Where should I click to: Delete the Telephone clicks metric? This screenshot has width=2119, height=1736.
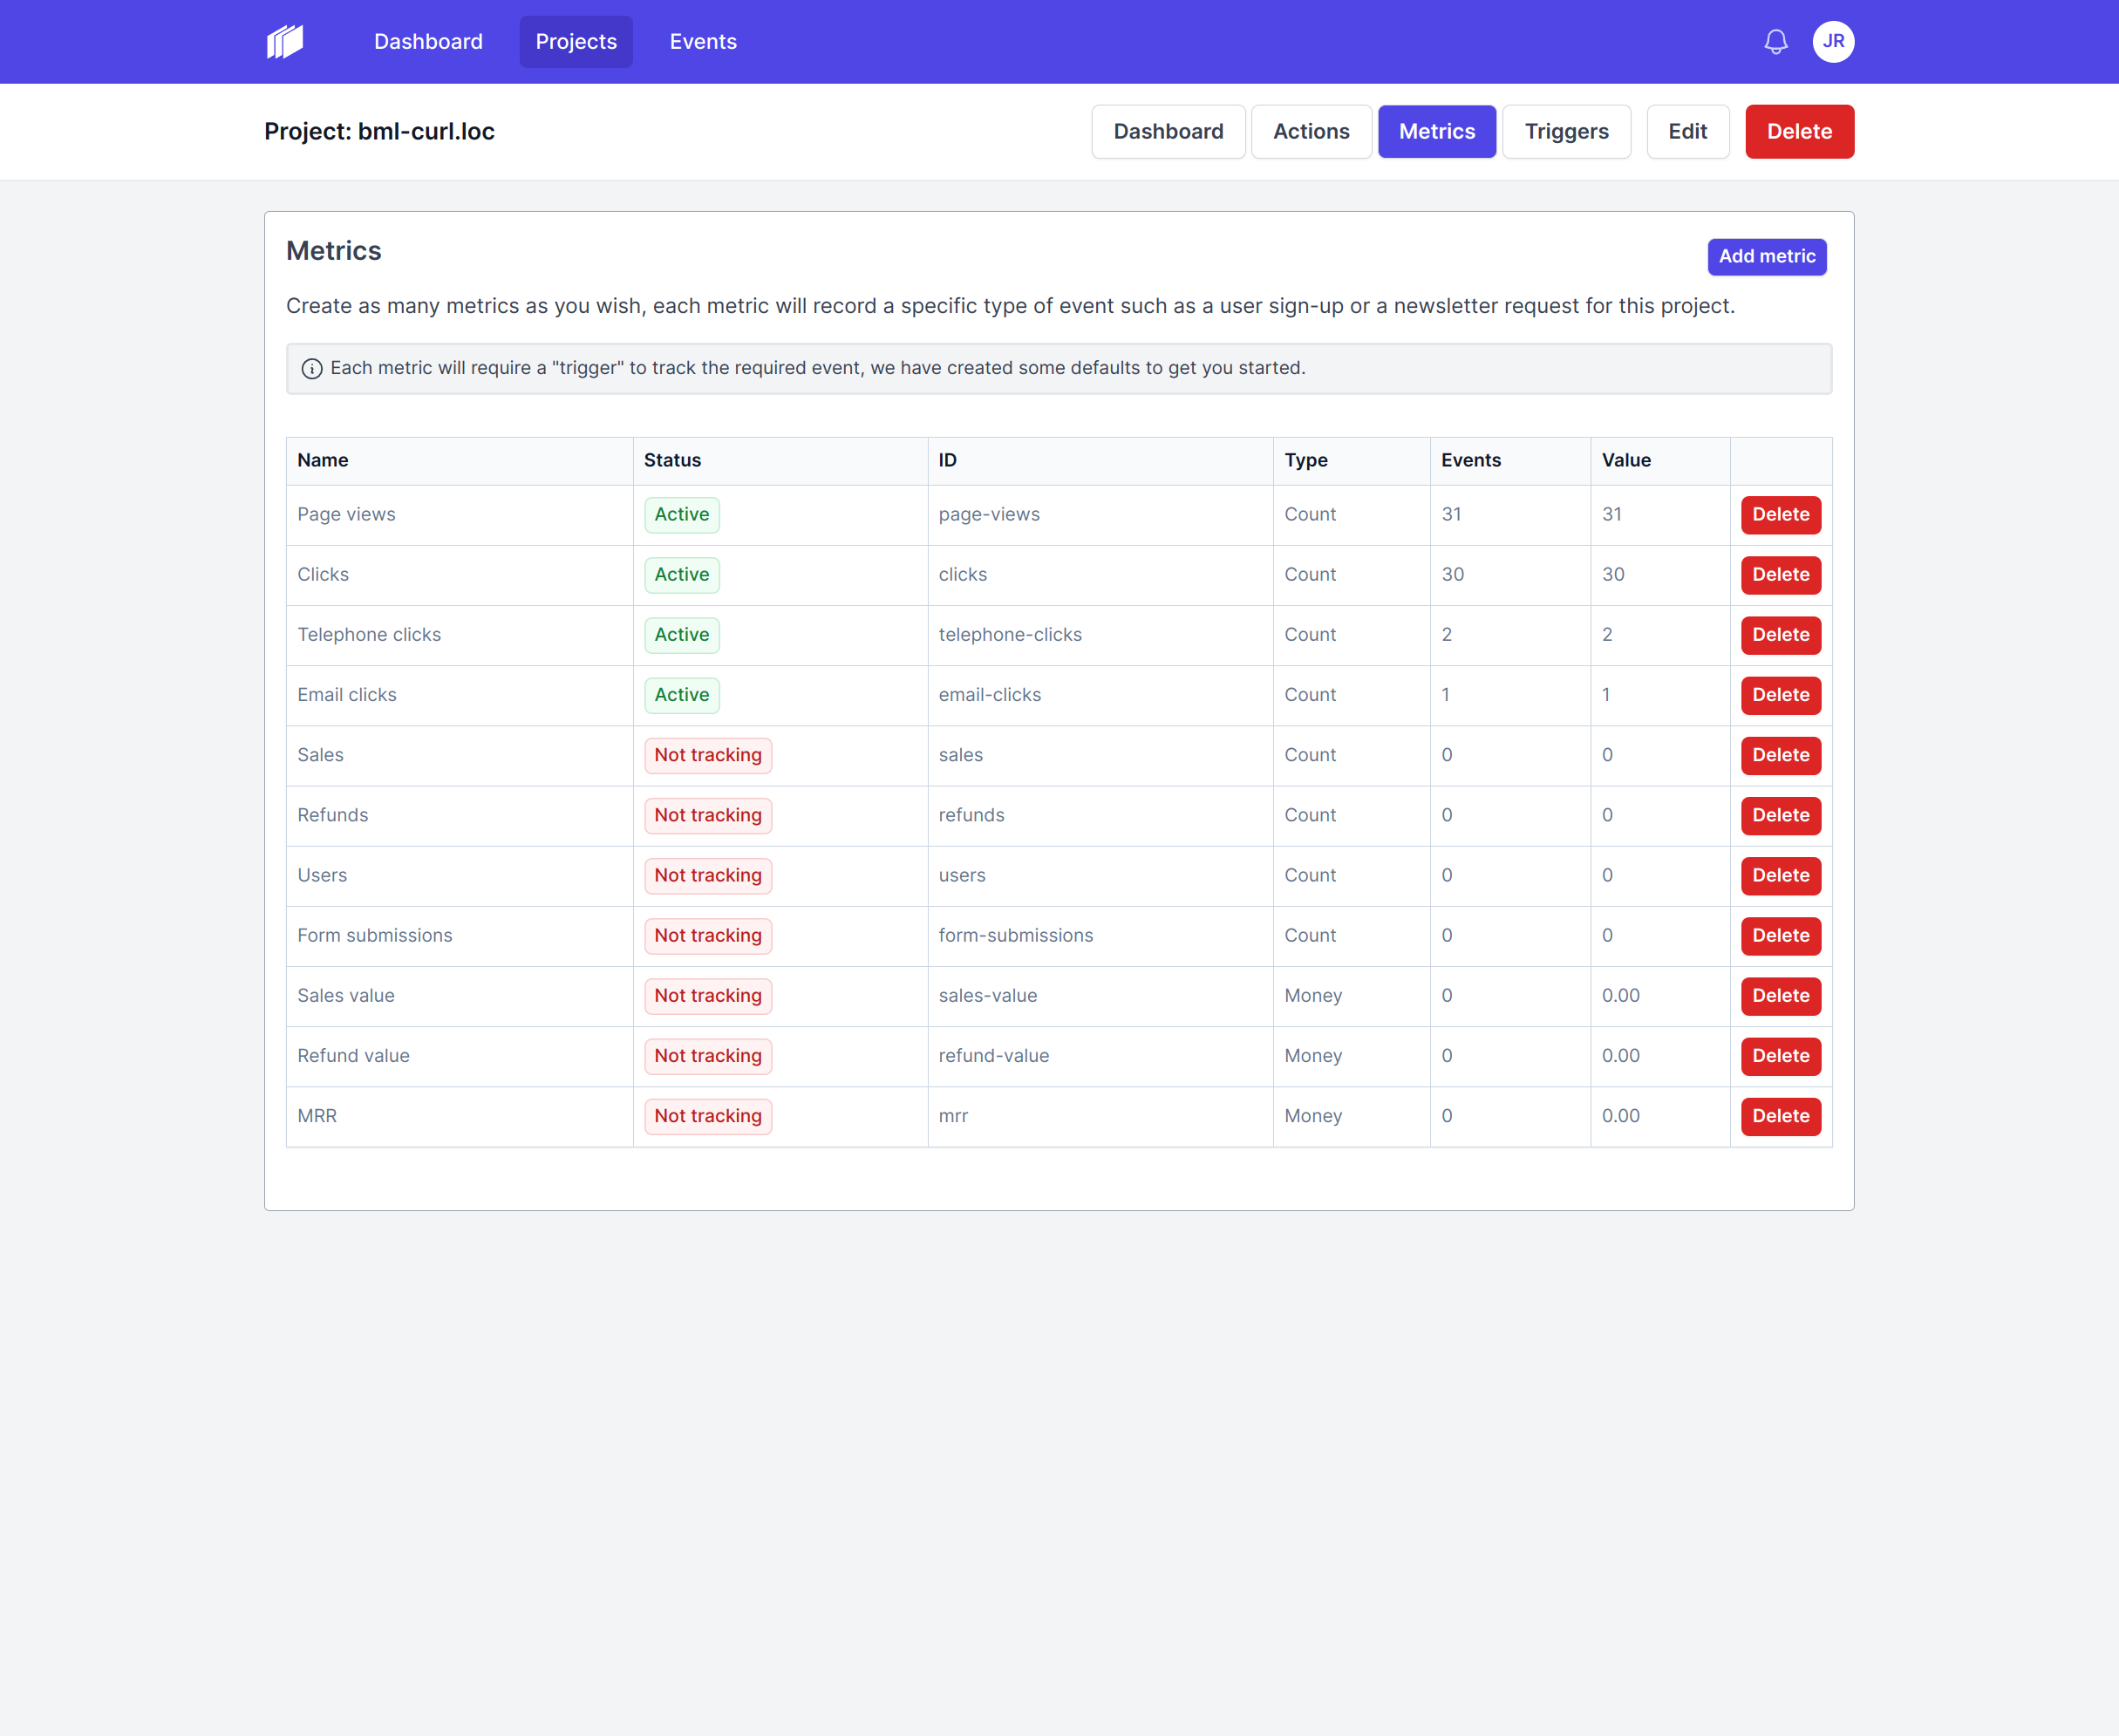click(1780, 635)
